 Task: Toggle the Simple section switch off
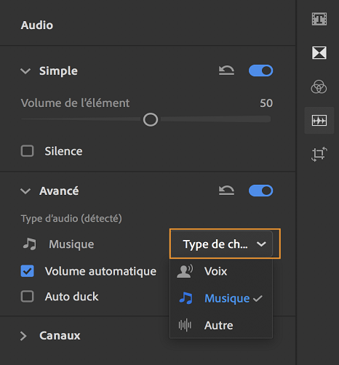pyautogui.click(x=260, y=71)
